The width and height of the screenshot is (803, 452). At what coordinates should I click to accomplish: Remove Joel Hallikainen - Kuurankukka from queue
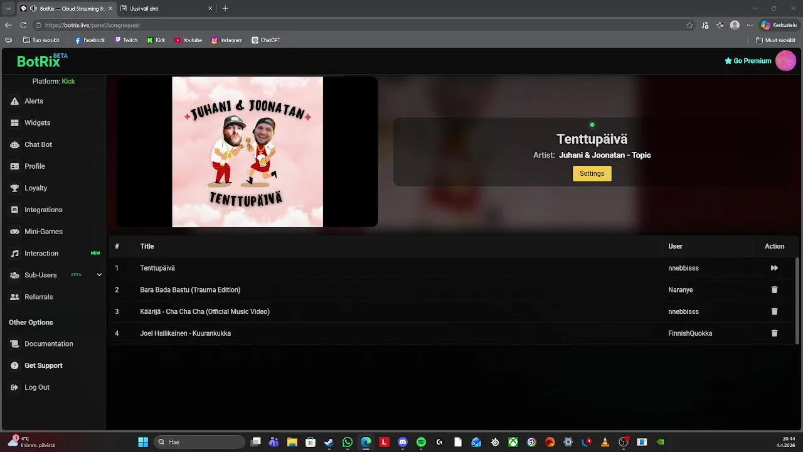point(774,333)
